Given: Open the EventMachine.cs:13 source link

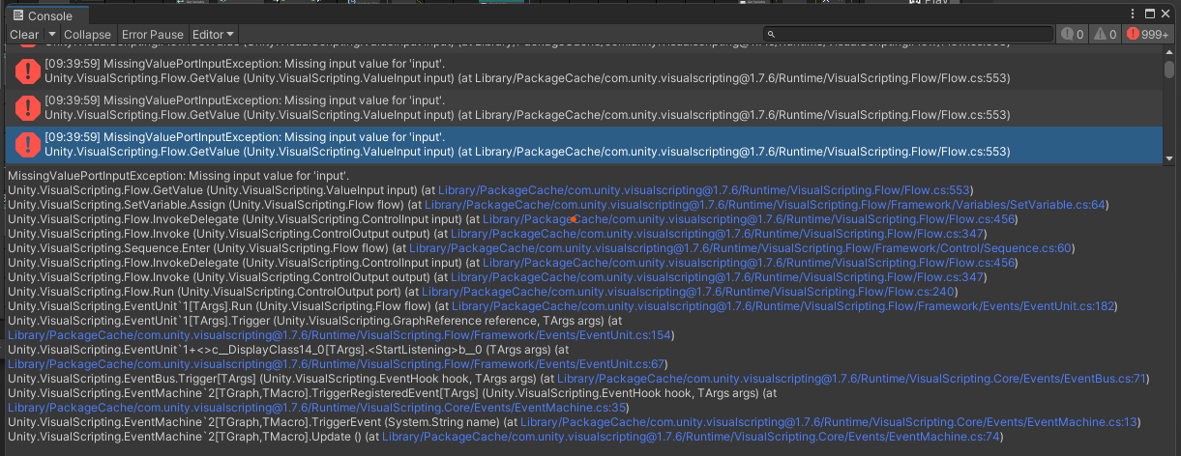Looking at the screenshot, I should pyautogui.click(x=830, y=422).
